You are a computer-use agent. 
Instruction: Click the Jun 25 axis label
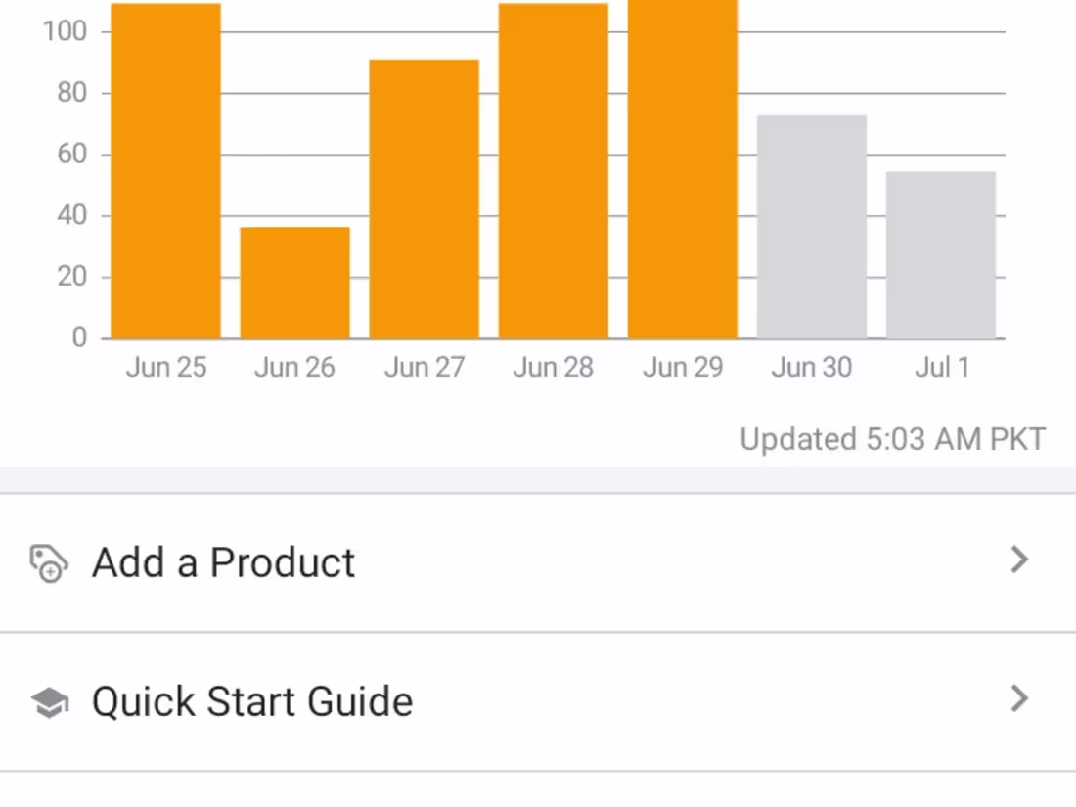[166, 367]
